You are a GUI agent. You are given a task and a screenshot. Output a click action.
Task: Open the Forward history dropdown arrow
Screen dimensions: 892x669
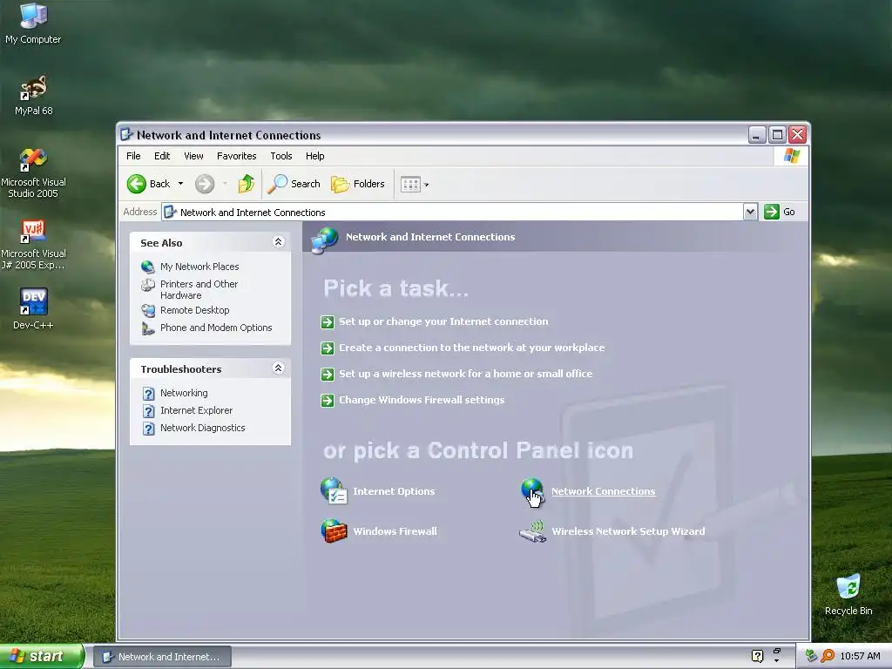(x=226, y=184)
